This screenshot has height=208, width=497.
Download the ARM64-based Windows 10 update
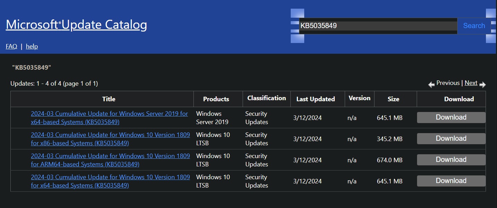point(451,160)
